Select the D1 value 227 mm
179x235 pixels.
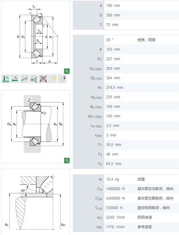113,59
